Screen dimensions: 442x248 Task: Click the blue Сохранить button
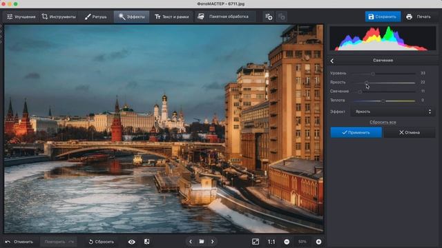click(x=383, y=17)
